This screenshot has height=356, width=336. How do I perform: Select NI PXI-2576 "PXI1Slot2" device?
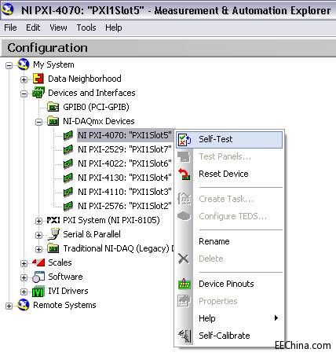point(125,206)
